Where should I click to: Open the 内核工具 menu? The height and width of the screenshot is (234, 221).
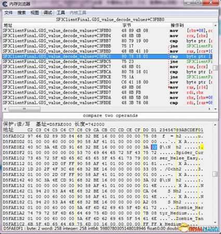78,12
